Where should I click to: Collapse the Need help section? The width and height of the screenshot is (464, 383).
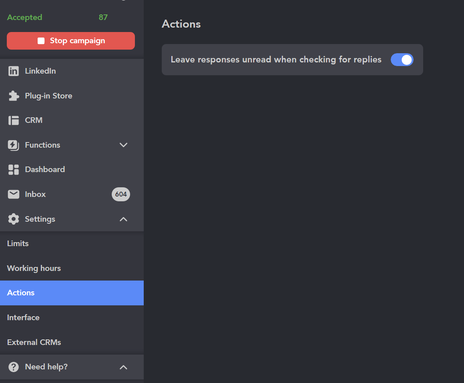[123, 367]
